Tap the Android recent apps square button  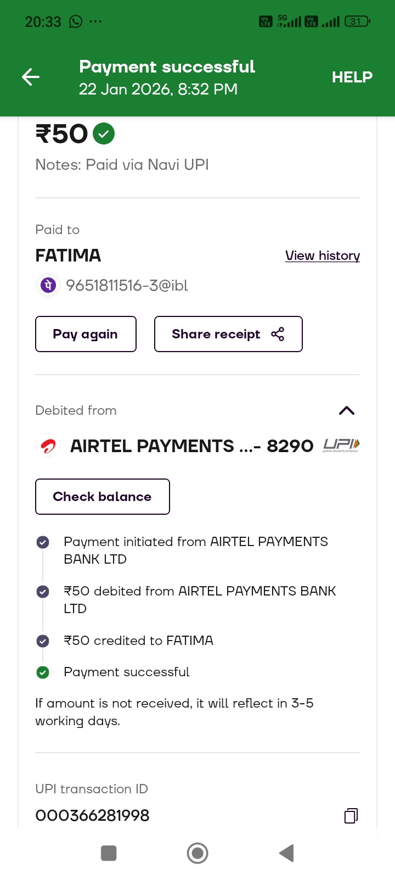(x=109, y=853)
